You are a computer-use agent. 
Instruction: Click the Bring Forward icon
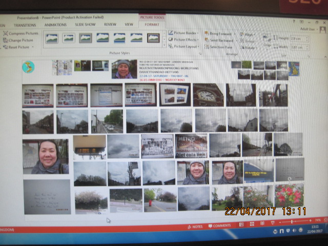point(207,33)
